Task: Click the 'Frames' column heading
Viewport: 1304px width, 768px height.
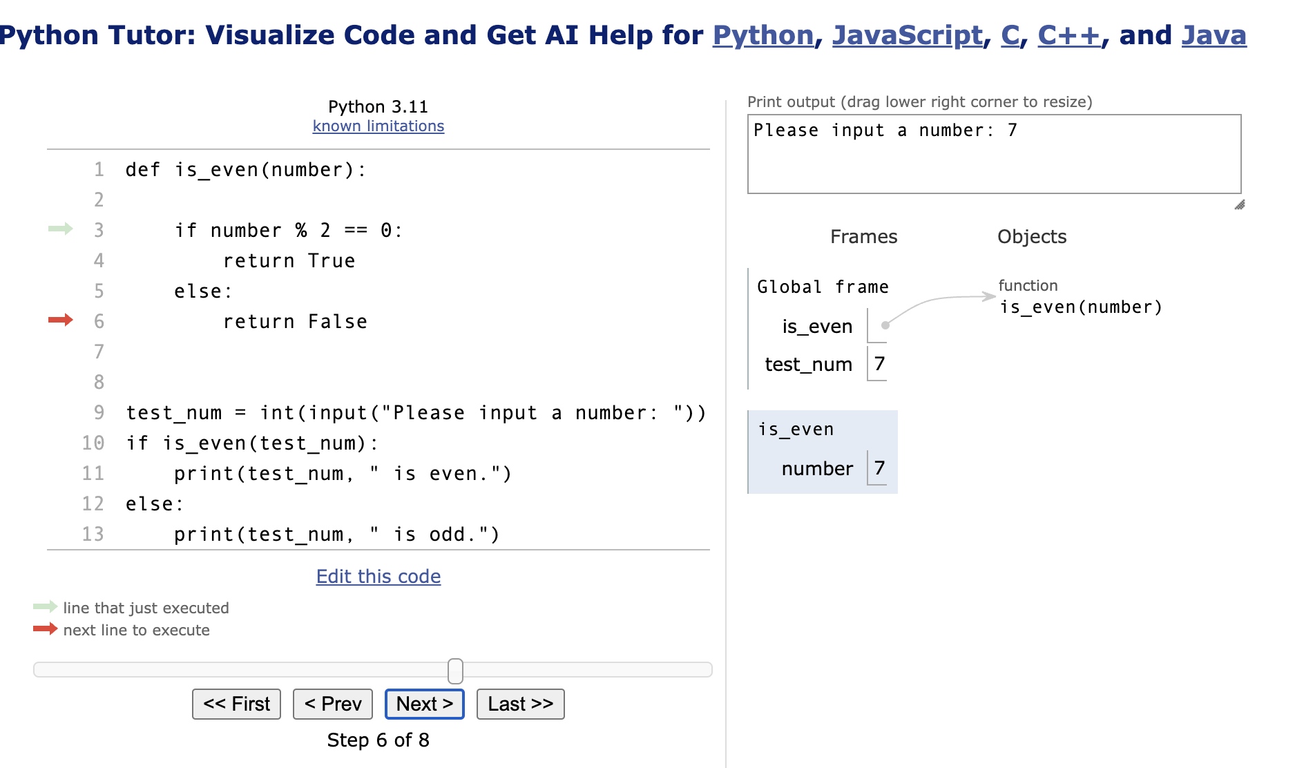Action: pos(863,237)
